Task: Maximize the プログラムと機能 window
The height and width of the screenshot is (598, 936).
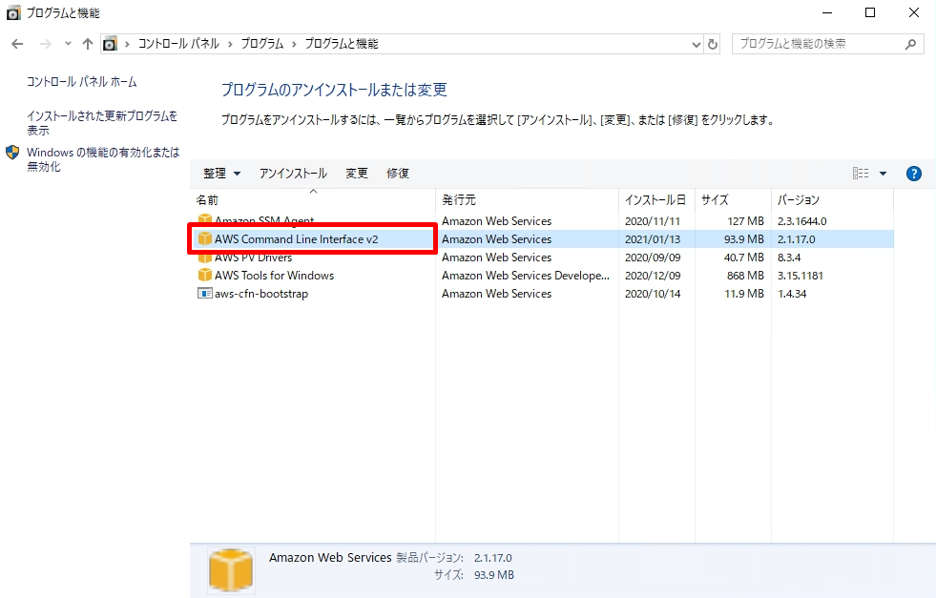Action: [870, 12]
